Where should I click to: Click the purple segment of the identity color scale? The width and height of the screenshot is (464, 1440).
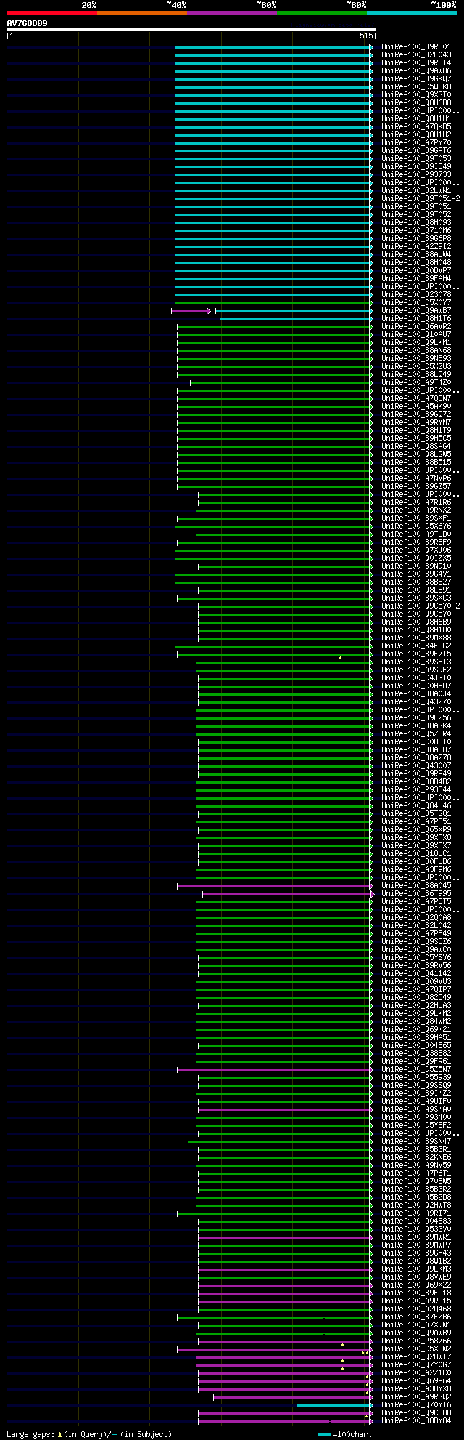click(231, 13)
